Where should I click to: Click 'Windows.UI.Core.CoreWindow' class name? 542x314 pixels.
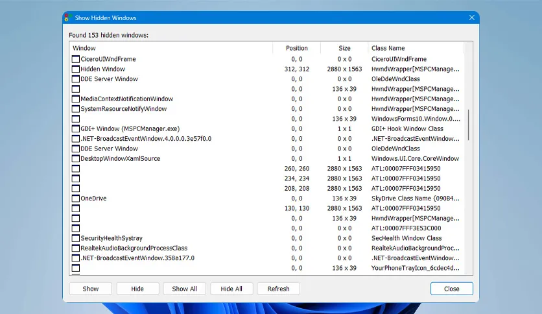click(x=415, y=159)
